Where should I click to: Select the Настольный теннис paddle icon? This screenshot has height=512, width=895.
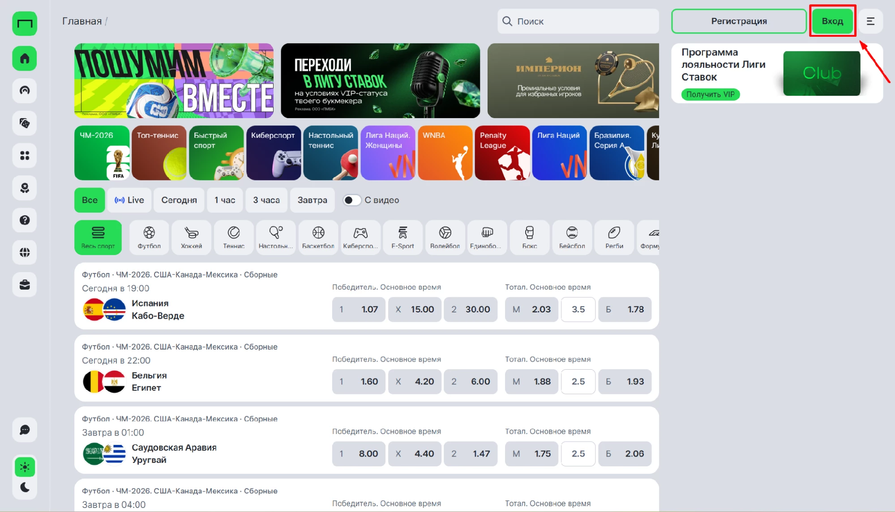click(276, 237)
